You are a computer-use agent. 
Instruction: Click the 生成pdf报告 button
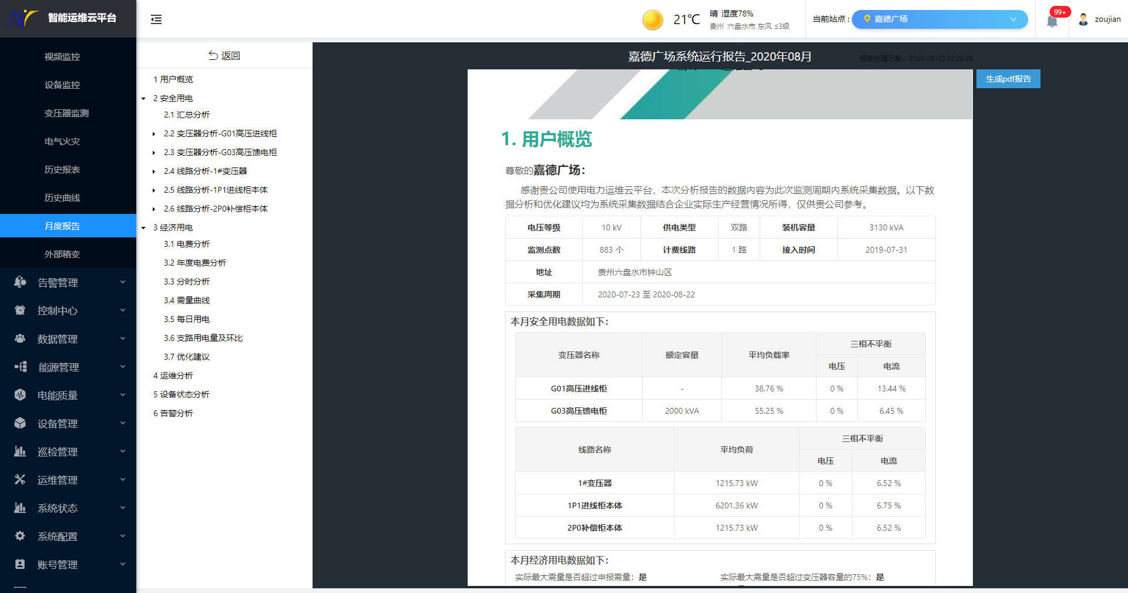tap(1008, 79)
